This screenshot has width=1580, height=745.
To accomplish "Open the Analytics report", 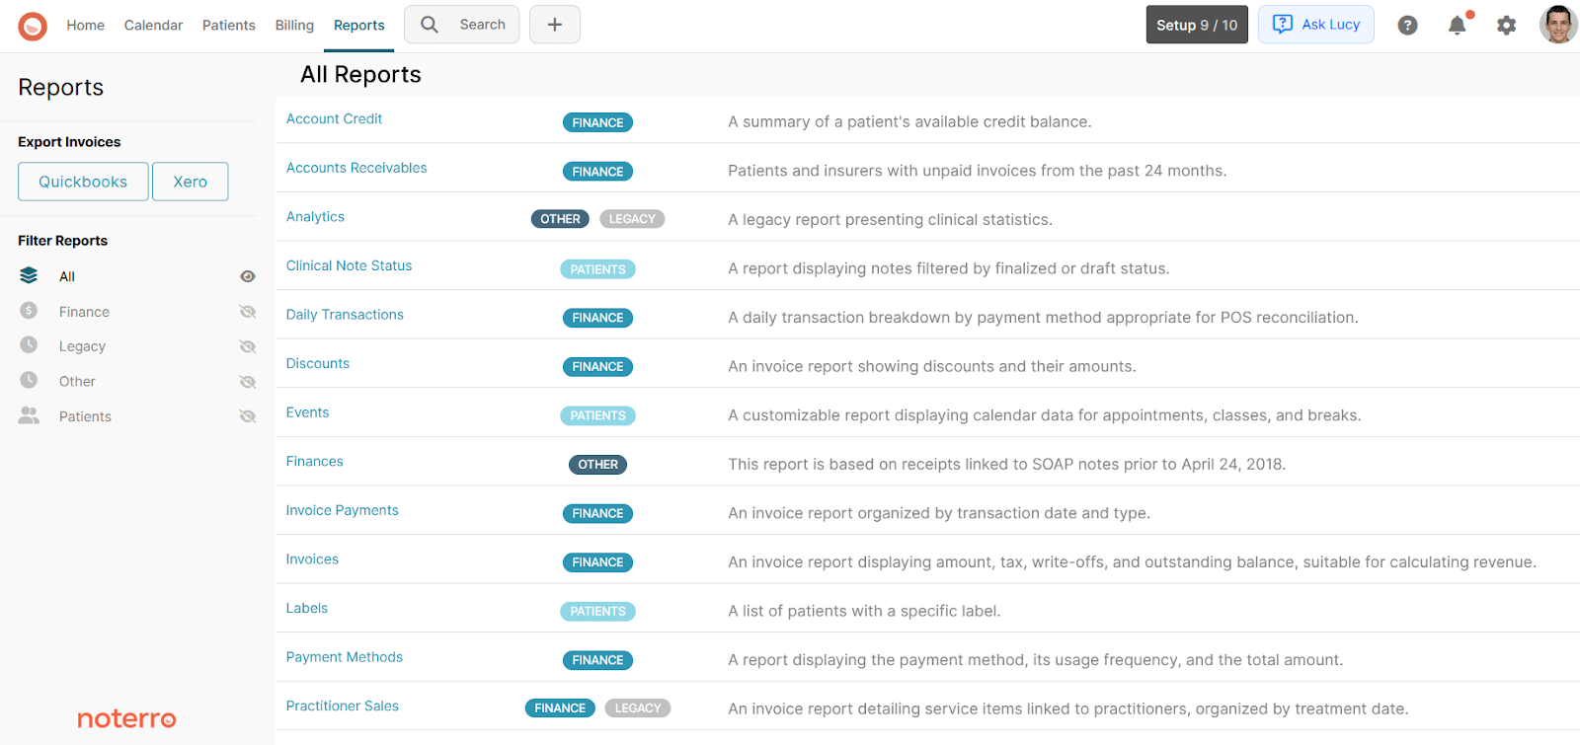I will click(x=315, y=217).
